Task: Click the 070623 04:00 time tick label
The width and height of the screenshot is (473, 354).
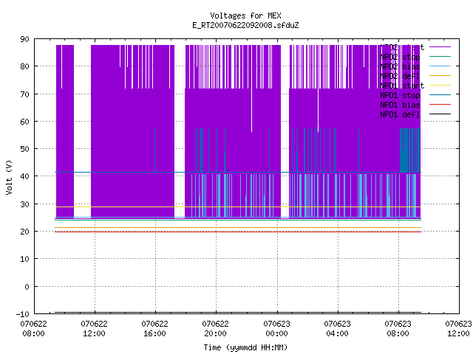Action: 337,328
